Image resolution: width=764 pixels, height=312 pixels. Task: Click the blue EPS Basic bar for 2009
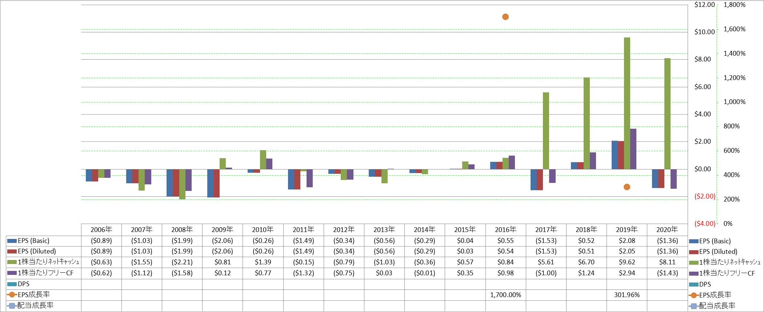210,183
